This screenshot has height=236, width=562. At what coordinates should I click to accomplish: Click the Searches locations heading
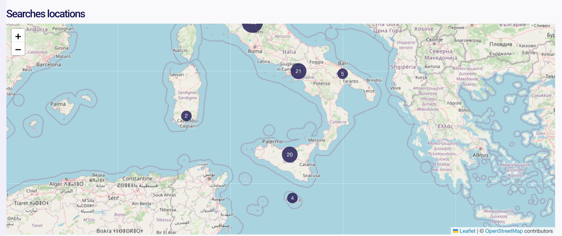click(x=46, y=14)
